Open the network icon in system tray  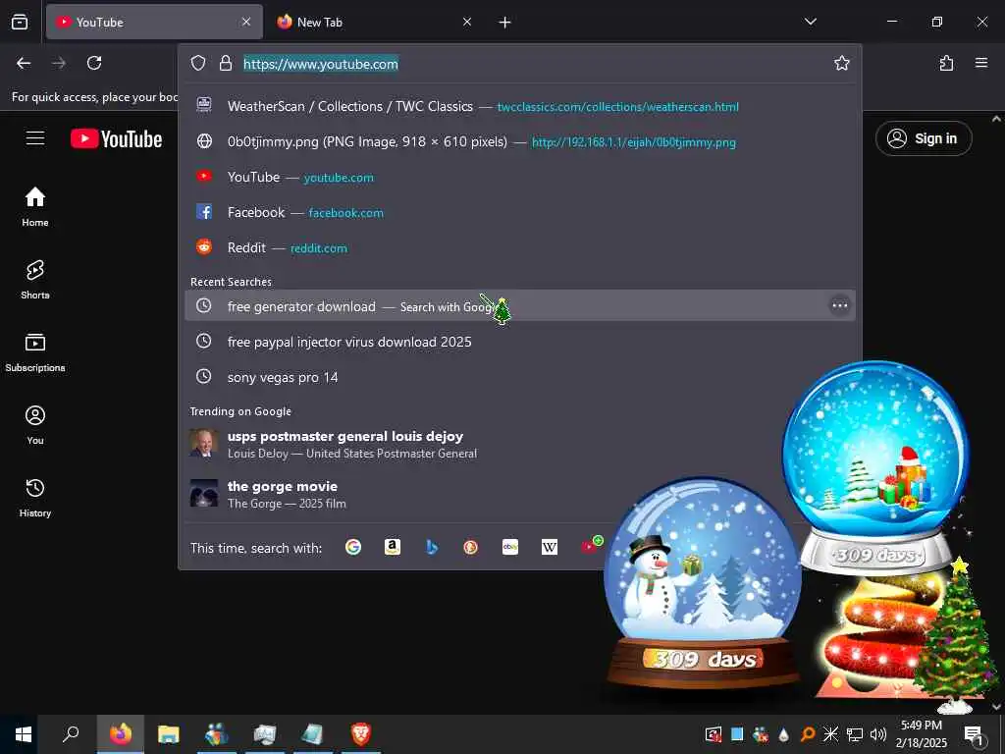(x=855, y=734)
